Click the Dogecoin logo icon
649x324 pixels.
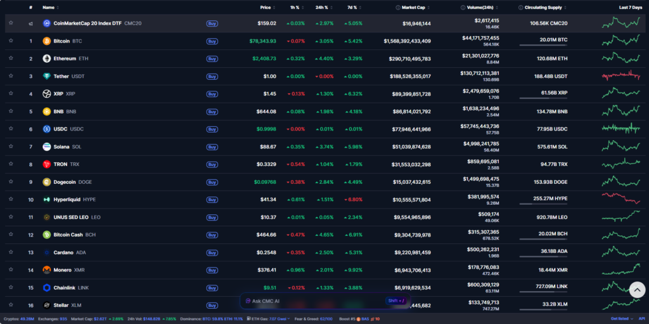pos(46,182)
